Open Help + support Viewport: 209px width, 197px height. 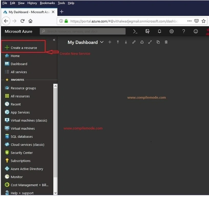[x=19, y=193]
